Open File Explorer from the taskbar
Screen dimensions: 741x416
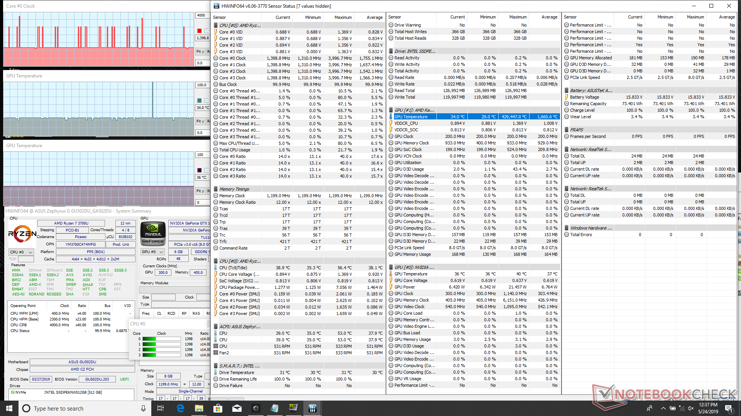click(x=199, y=408)
